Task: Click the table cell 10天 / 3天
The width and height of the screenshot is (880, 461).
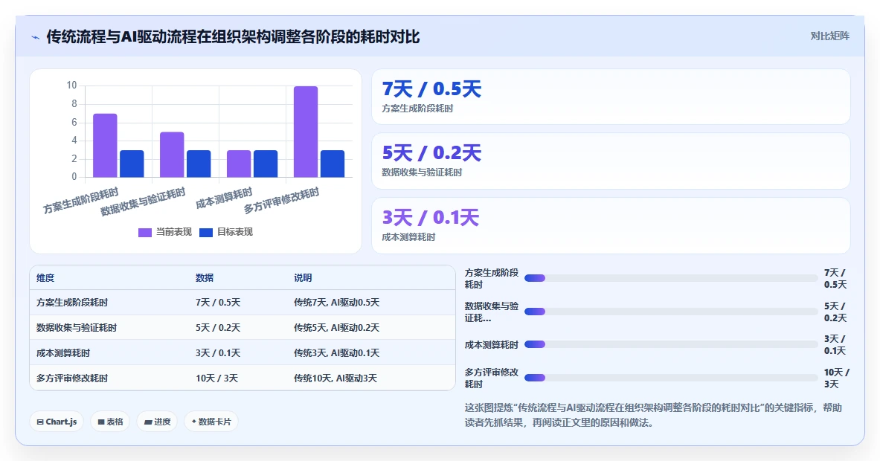Action: 216,378
